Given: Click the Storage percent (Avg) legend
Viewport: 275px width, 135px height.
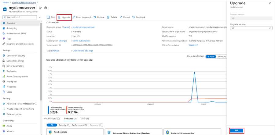Looking at the screenshot, I should [75, 110].
